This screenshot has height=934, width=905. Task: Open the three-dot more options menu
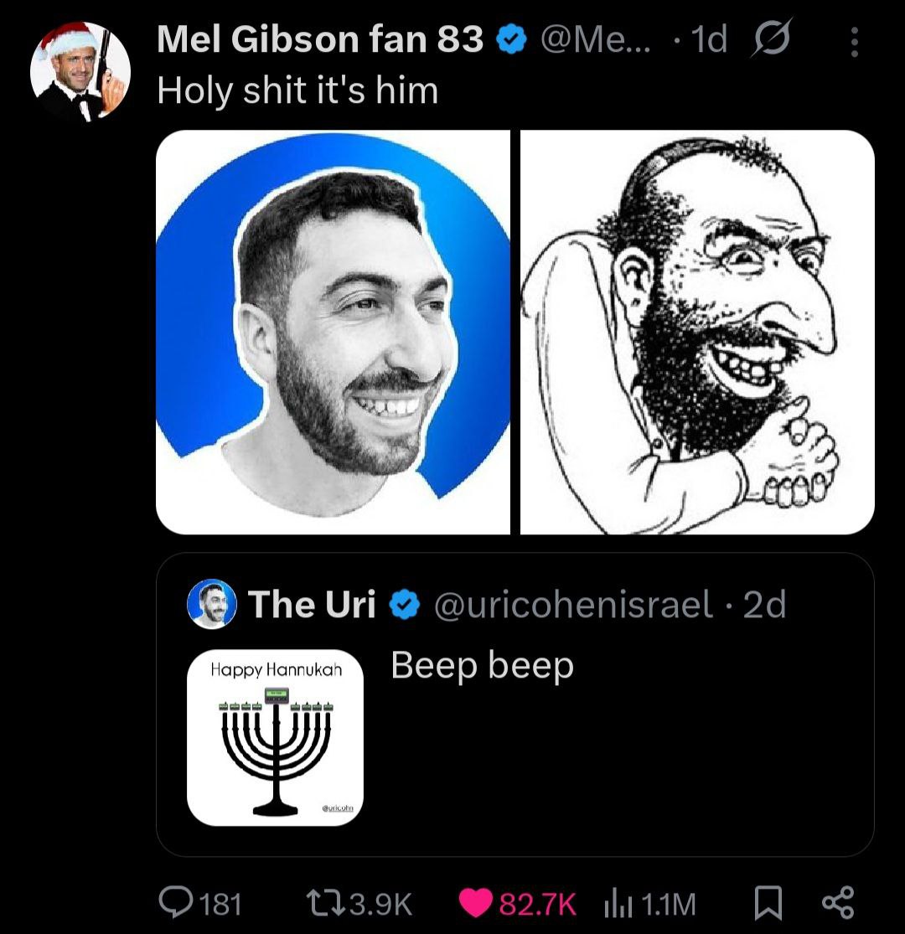click(x=854, y=43)
